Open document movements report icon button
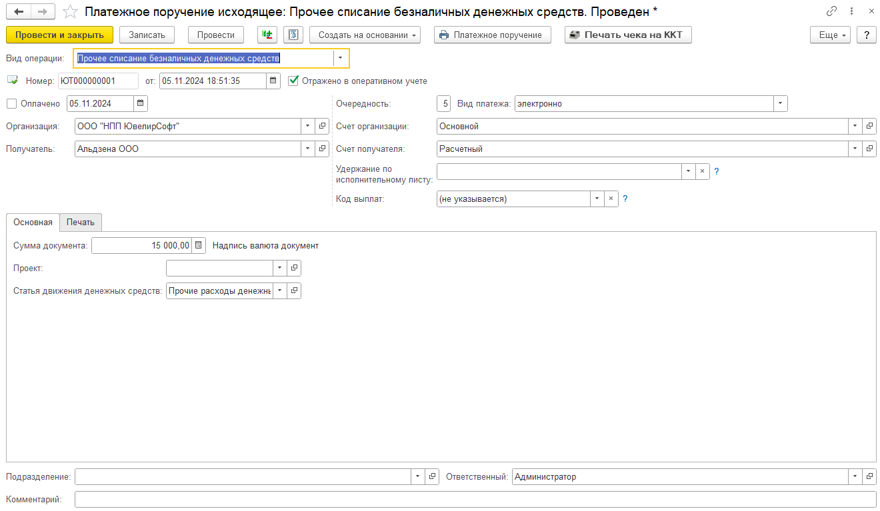This screenshot has height=511, width=880. [x=293, y=35]
